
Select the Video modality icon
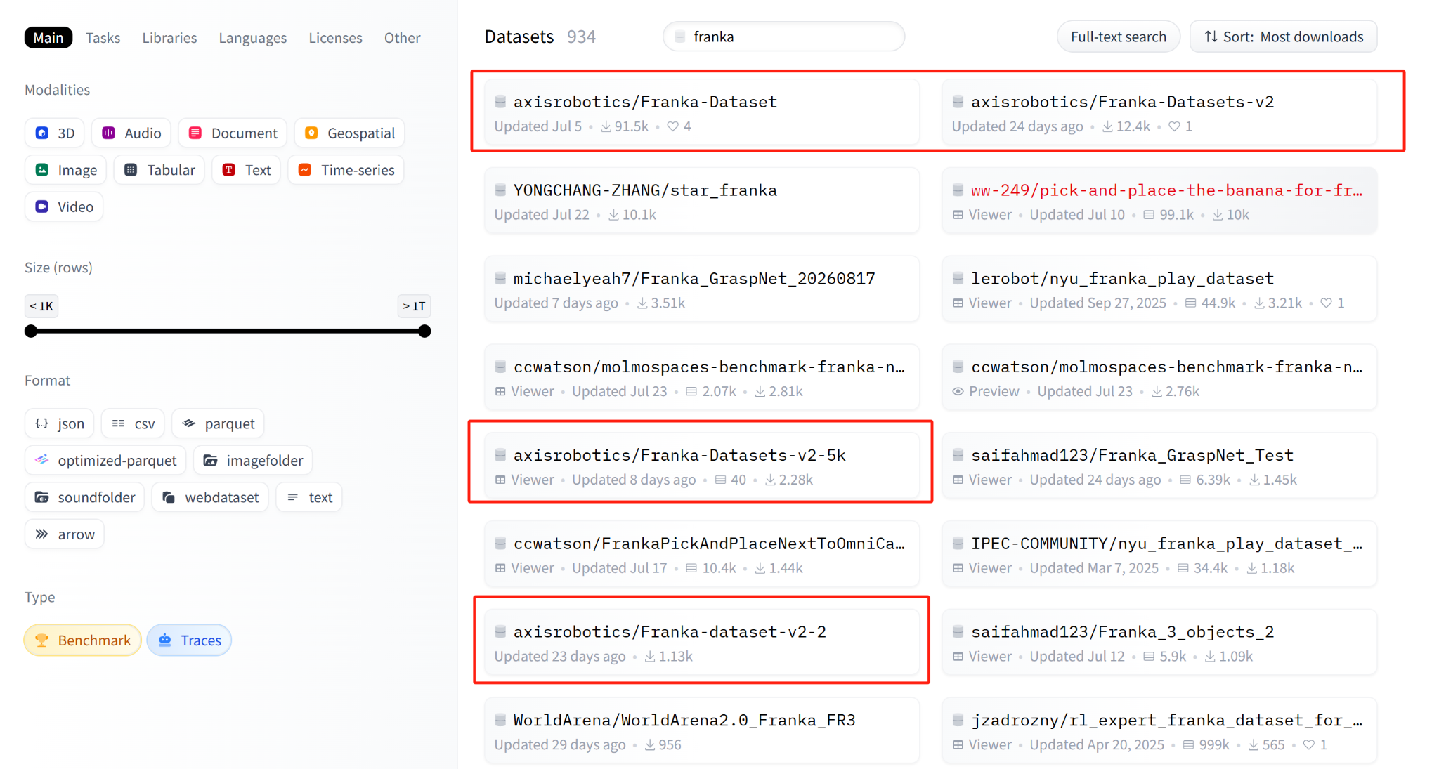pos(42,207)
